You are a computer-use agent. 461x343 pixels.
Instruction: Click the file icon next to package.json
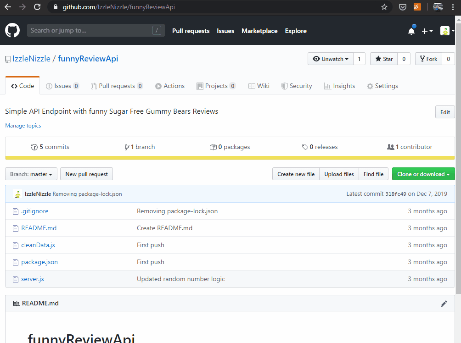tap(16, 262)
